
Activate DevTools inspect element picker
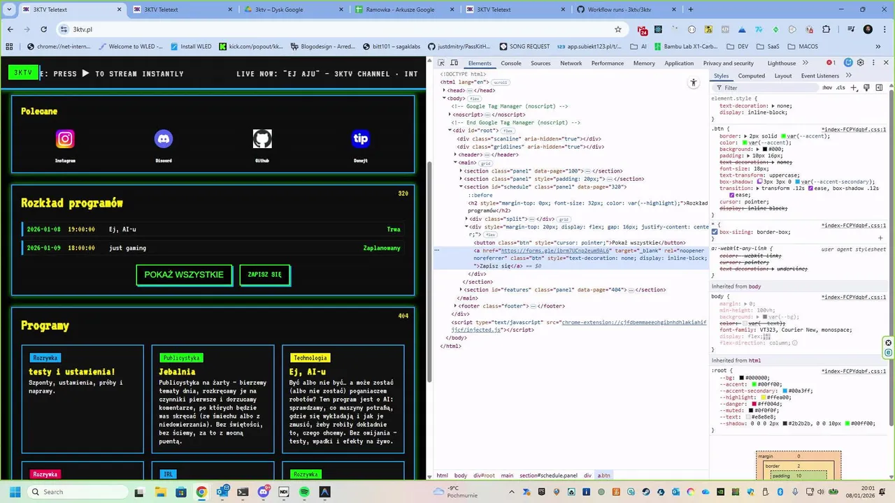tap(441, 63)
